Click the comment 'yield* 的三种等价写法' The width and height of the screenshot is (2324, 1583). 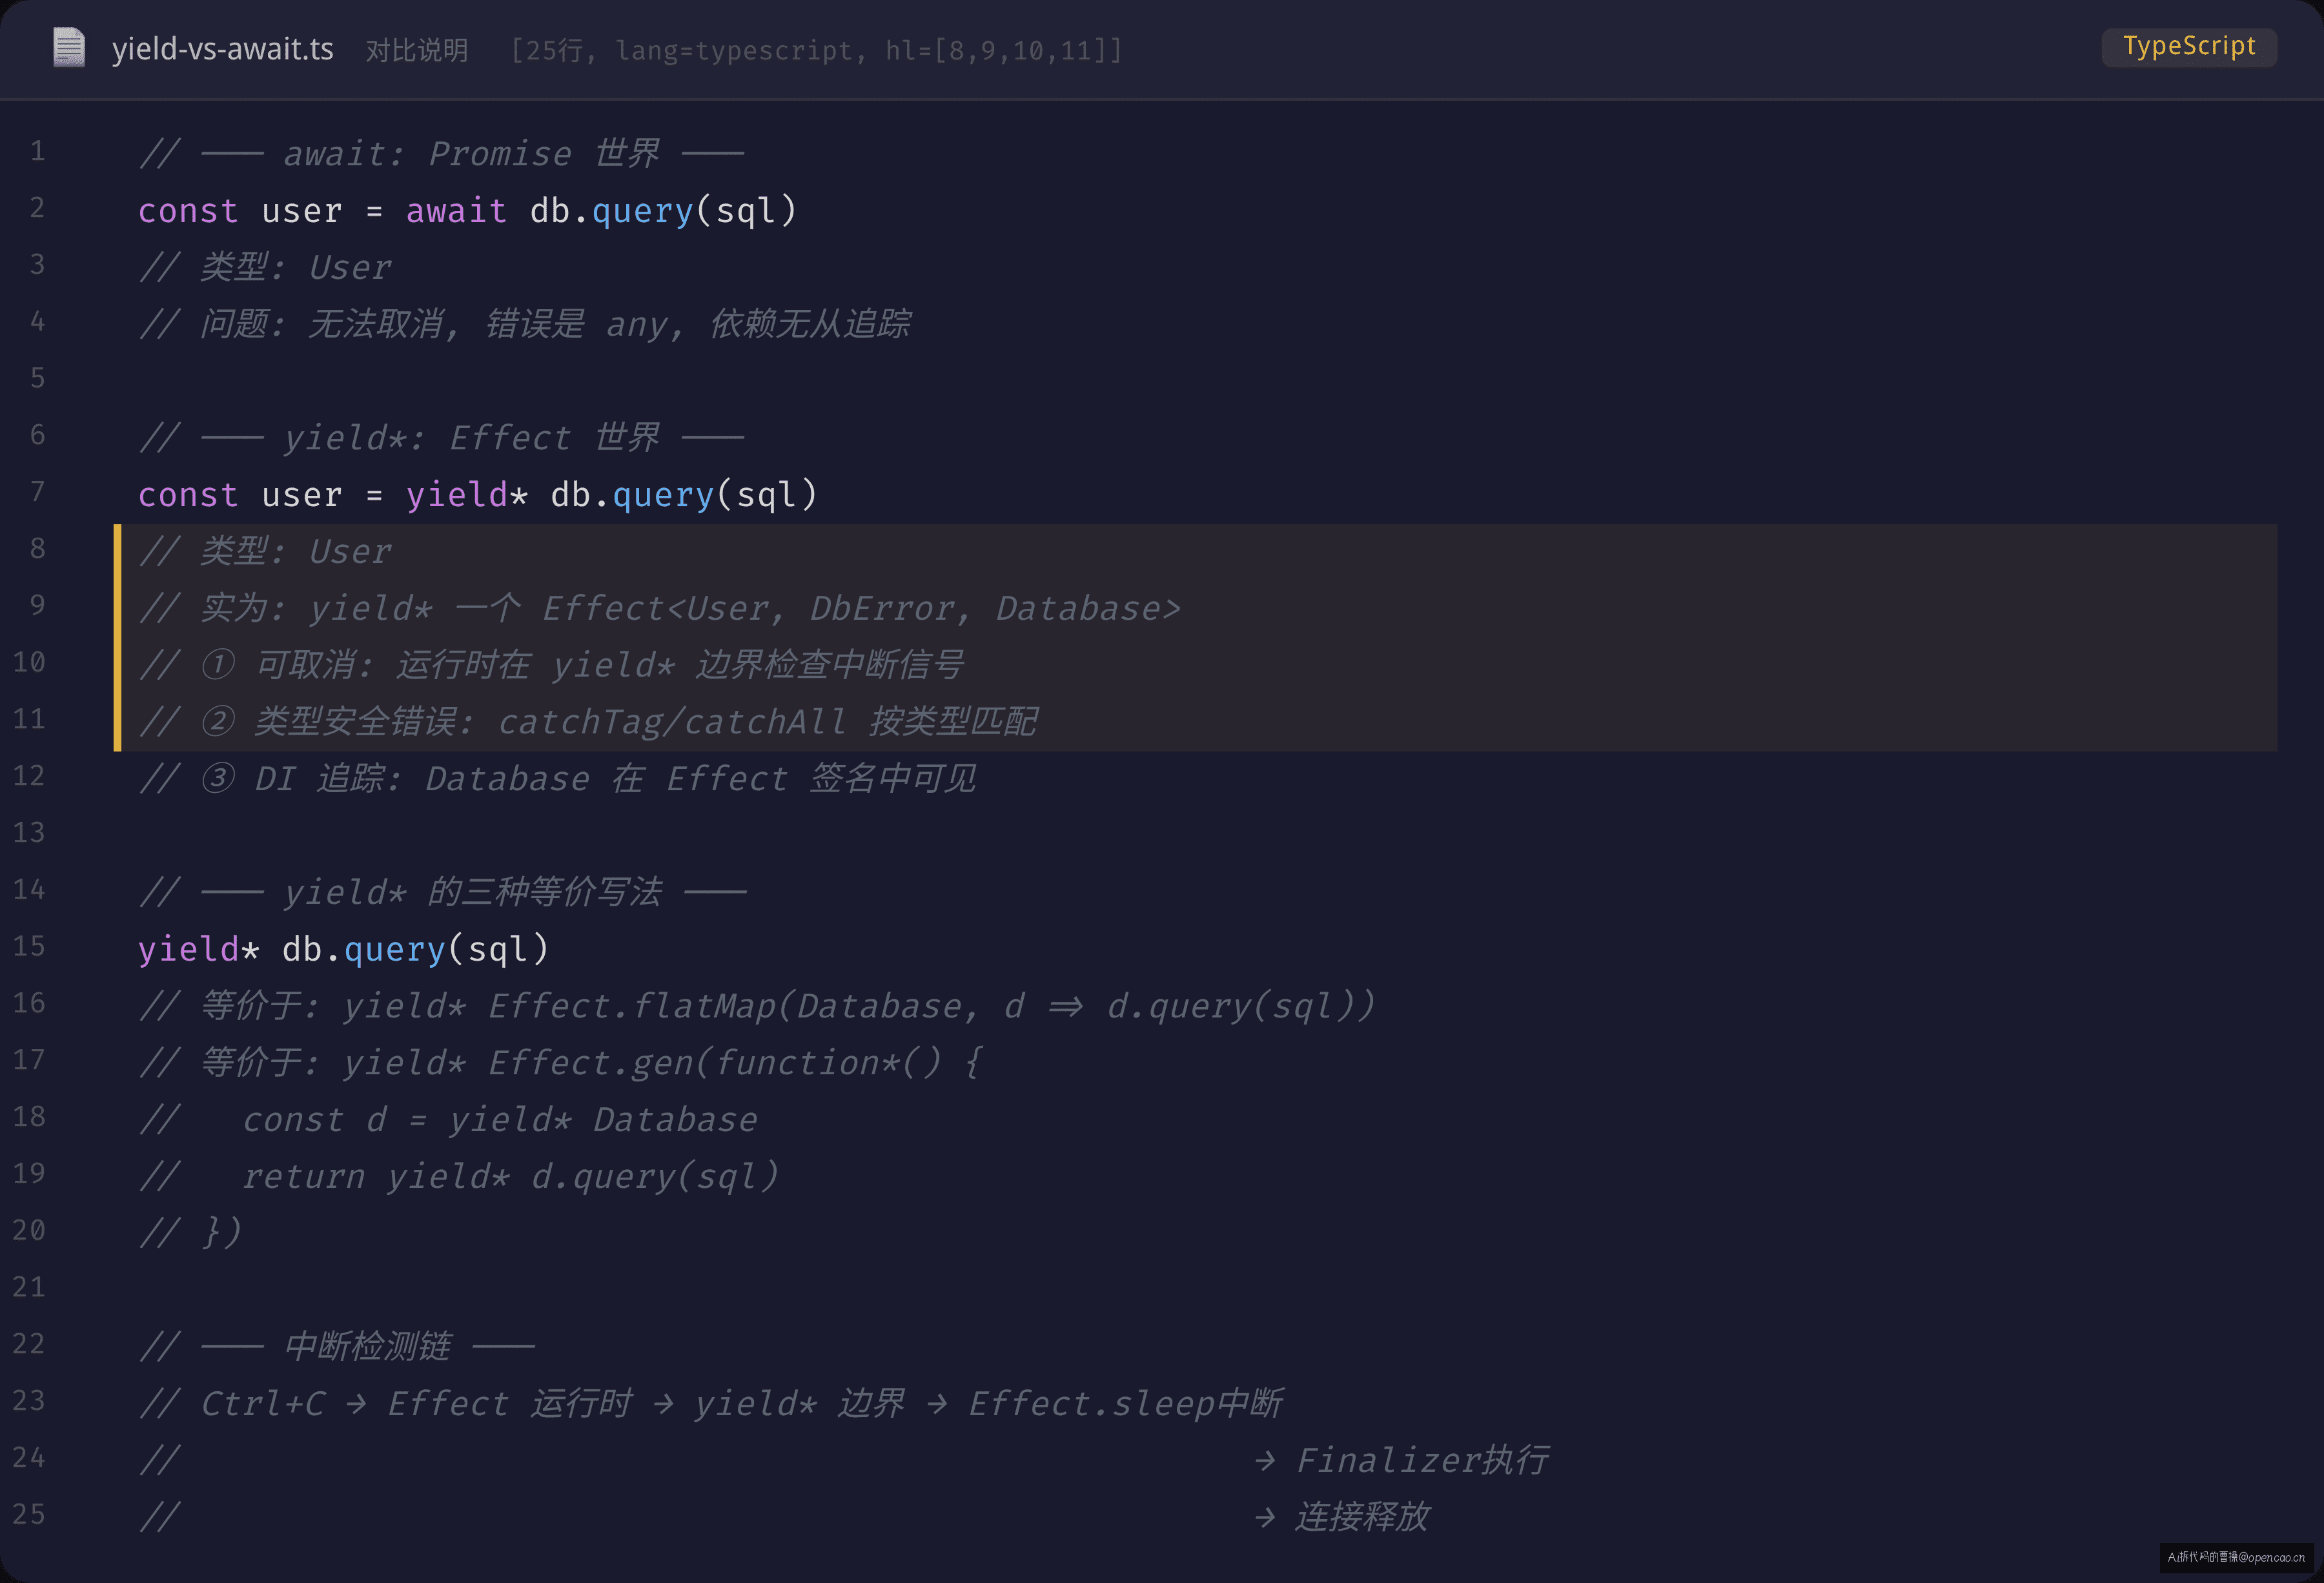click(x=442, y=892)
